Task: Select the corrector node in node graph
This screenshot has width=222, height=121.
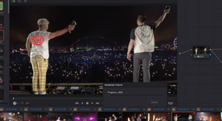Action: [x=201, y=52]
